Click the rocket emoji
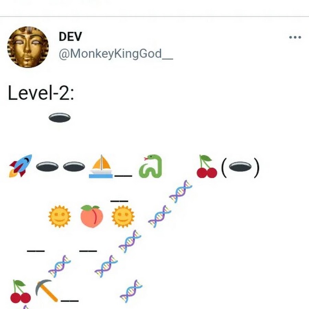The width and height of the screenshot is (309, 309). pos(21,166)
